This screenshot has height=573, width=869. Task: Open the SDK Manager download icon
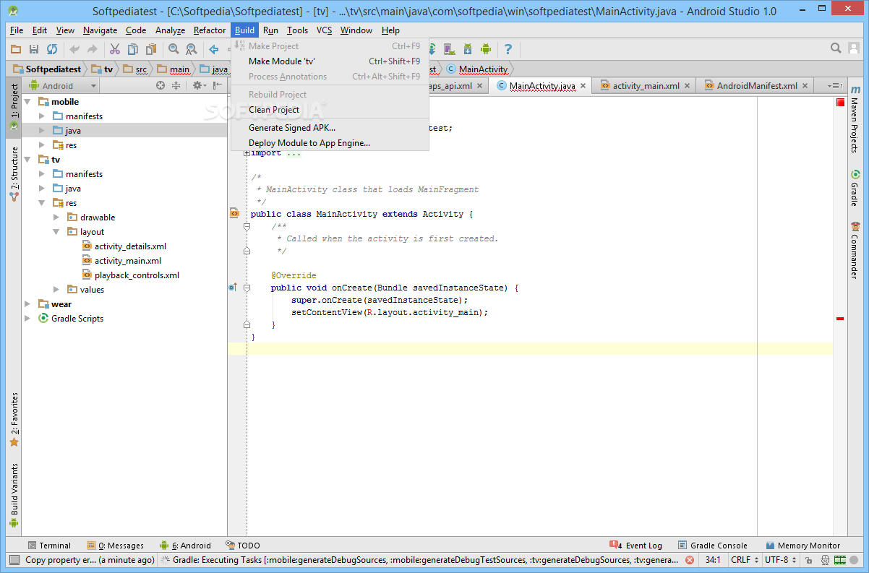[468, 49]
